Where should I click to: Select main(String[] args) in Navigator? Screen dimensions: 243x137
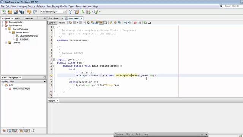tap(21, 89)
